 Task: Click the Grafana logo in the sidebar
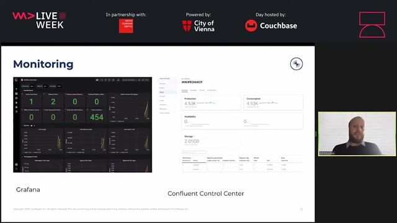pos(17,80)
